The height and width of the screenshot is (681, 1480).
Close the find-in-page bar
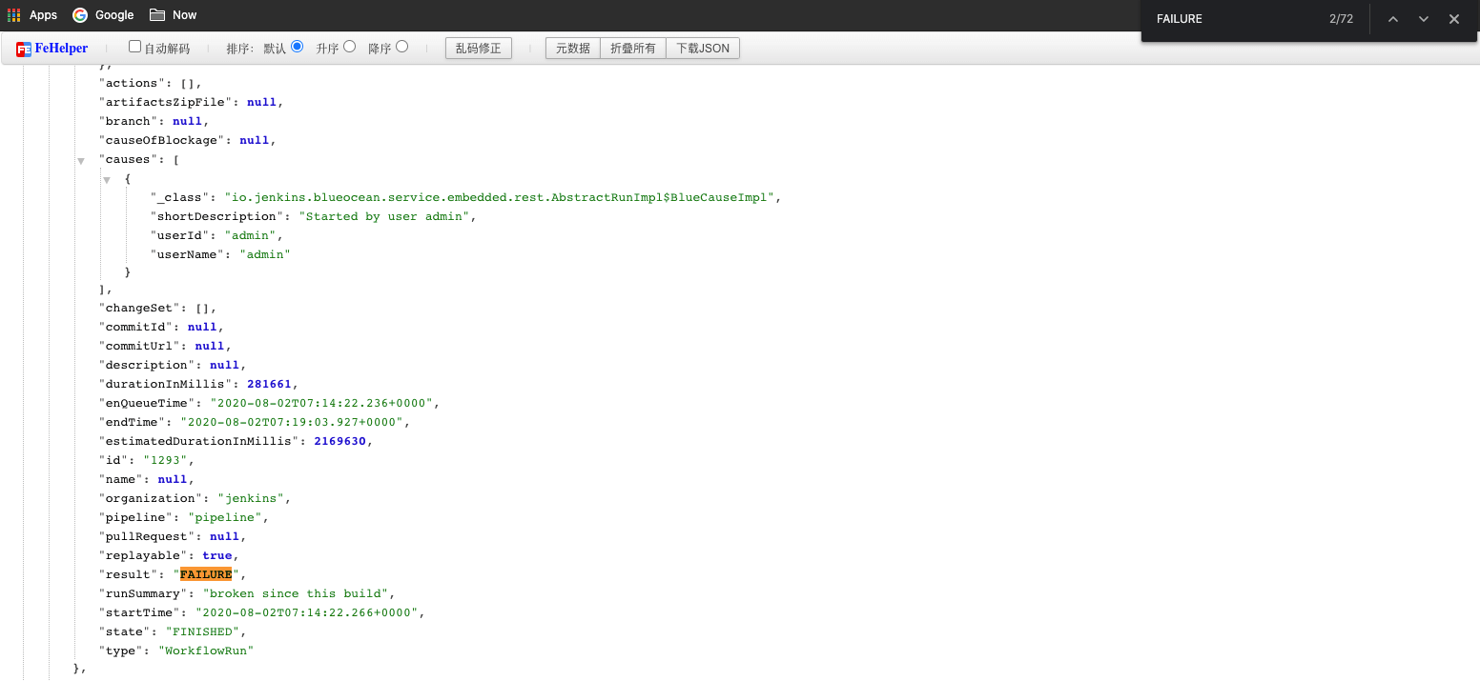click(1453, 19)
